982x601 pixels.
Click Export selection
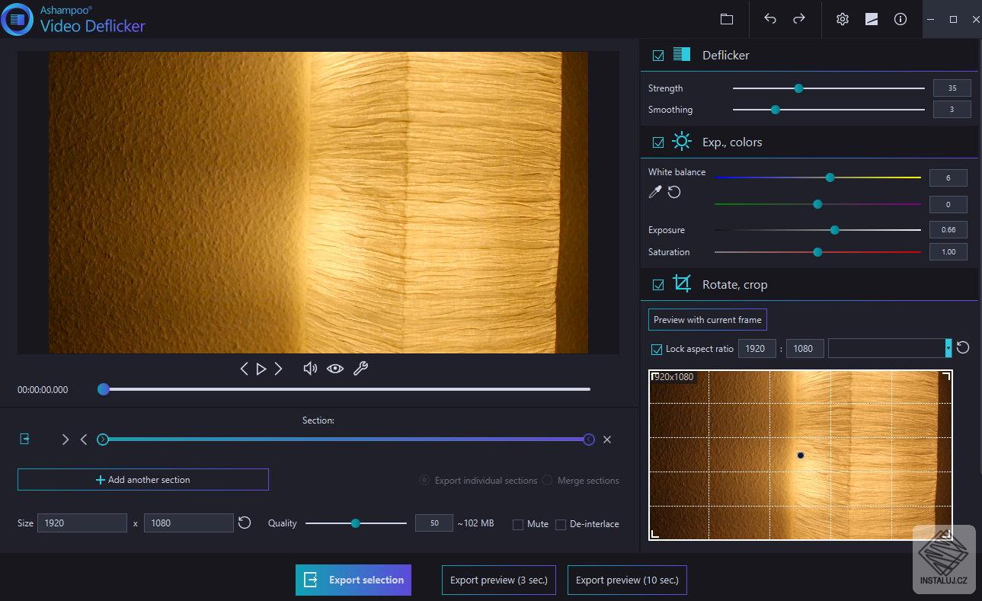pos(353,580)
